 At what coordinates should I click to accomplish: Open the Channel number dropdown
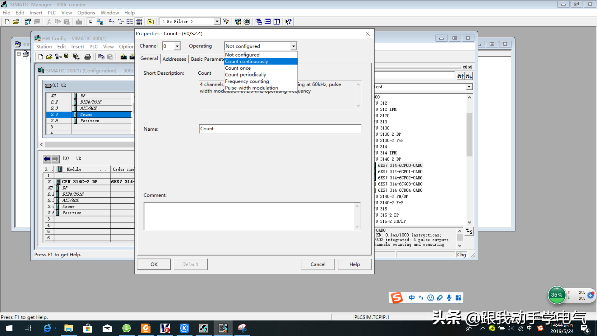coord(177,46)
